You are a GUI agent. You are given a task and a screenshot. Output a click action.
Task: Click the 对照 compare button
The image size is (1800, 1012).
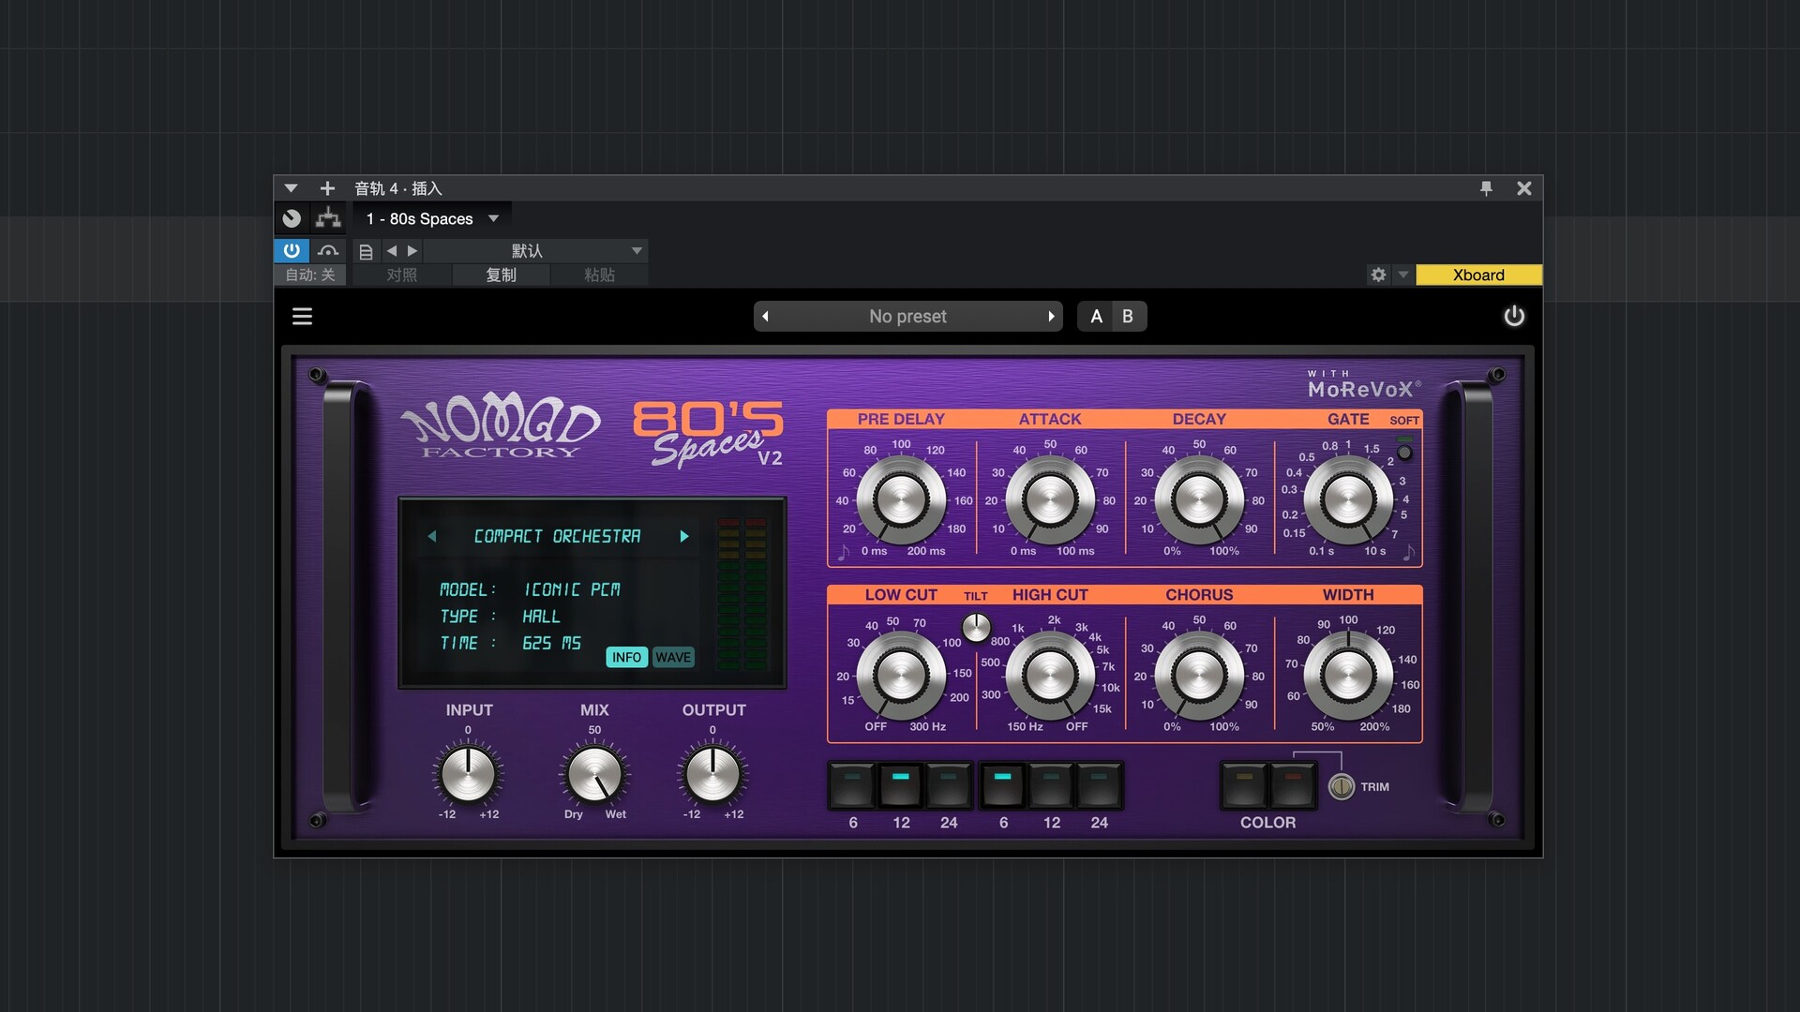coord(402,275)
